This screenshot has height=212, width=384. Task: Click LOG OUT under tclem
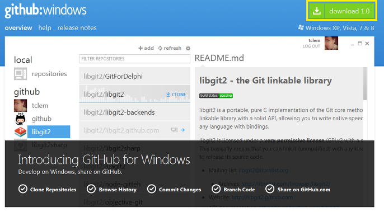coord(311,46)
